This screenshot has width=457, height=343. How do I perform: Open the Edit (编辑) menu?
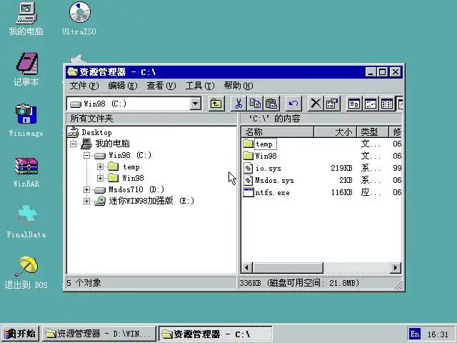(x=122, y=86)
